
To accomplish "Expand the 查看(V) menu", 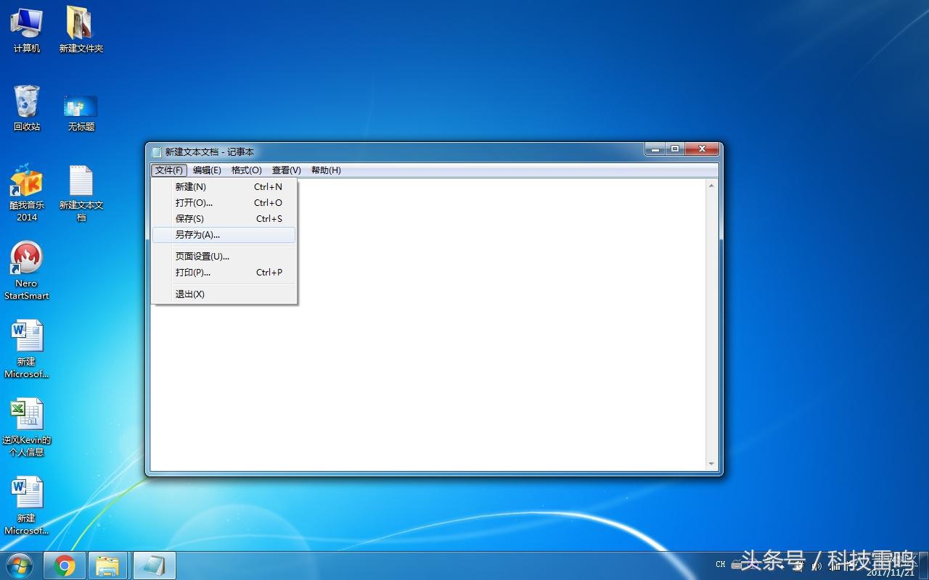I will [x=286, y=170].
